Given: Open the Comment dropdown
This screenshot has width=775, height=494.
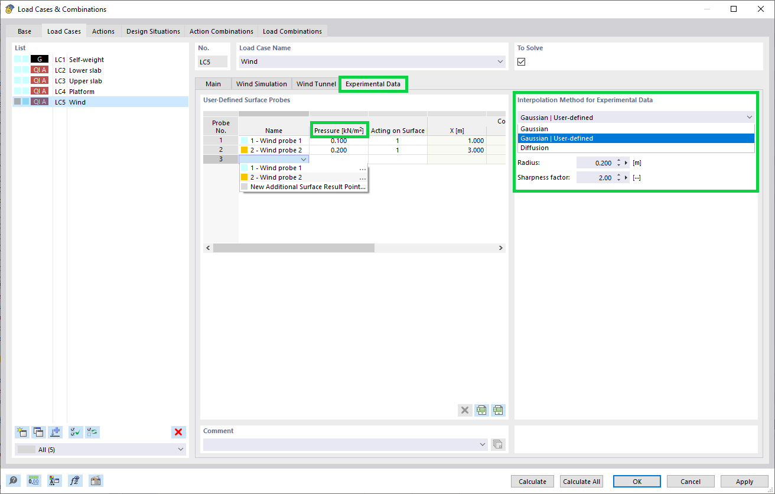Looking at the screenshot, I should [483, 444].
